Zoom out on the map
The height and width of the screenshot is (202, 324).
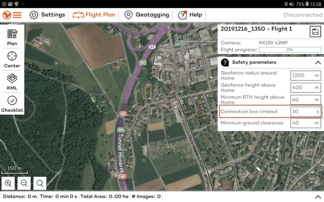click(24, 183)
